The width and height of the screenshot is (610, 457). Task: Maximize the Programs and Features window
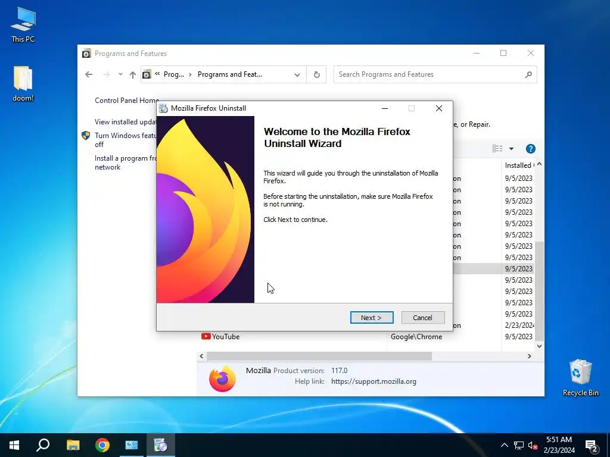click(x=503, y=53)
